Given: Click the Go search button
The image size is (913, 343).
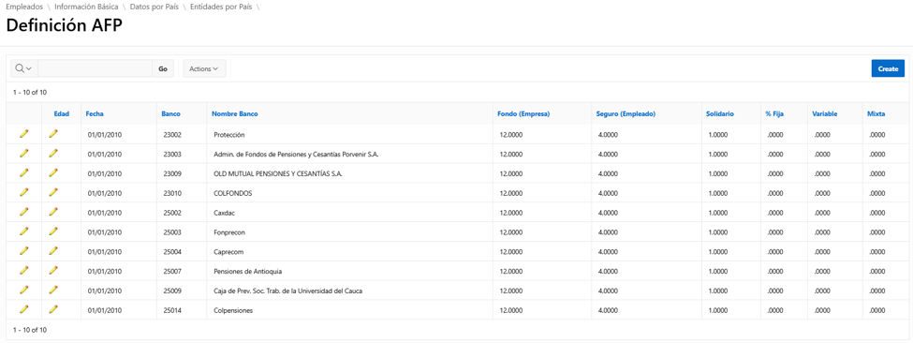Looking at the screenshot, I should (x=163, y=68).
